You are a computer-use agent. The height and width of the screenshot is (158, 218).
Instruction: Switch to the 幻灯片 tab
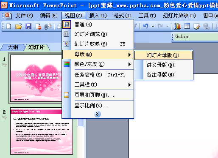[x=36, y=47]
